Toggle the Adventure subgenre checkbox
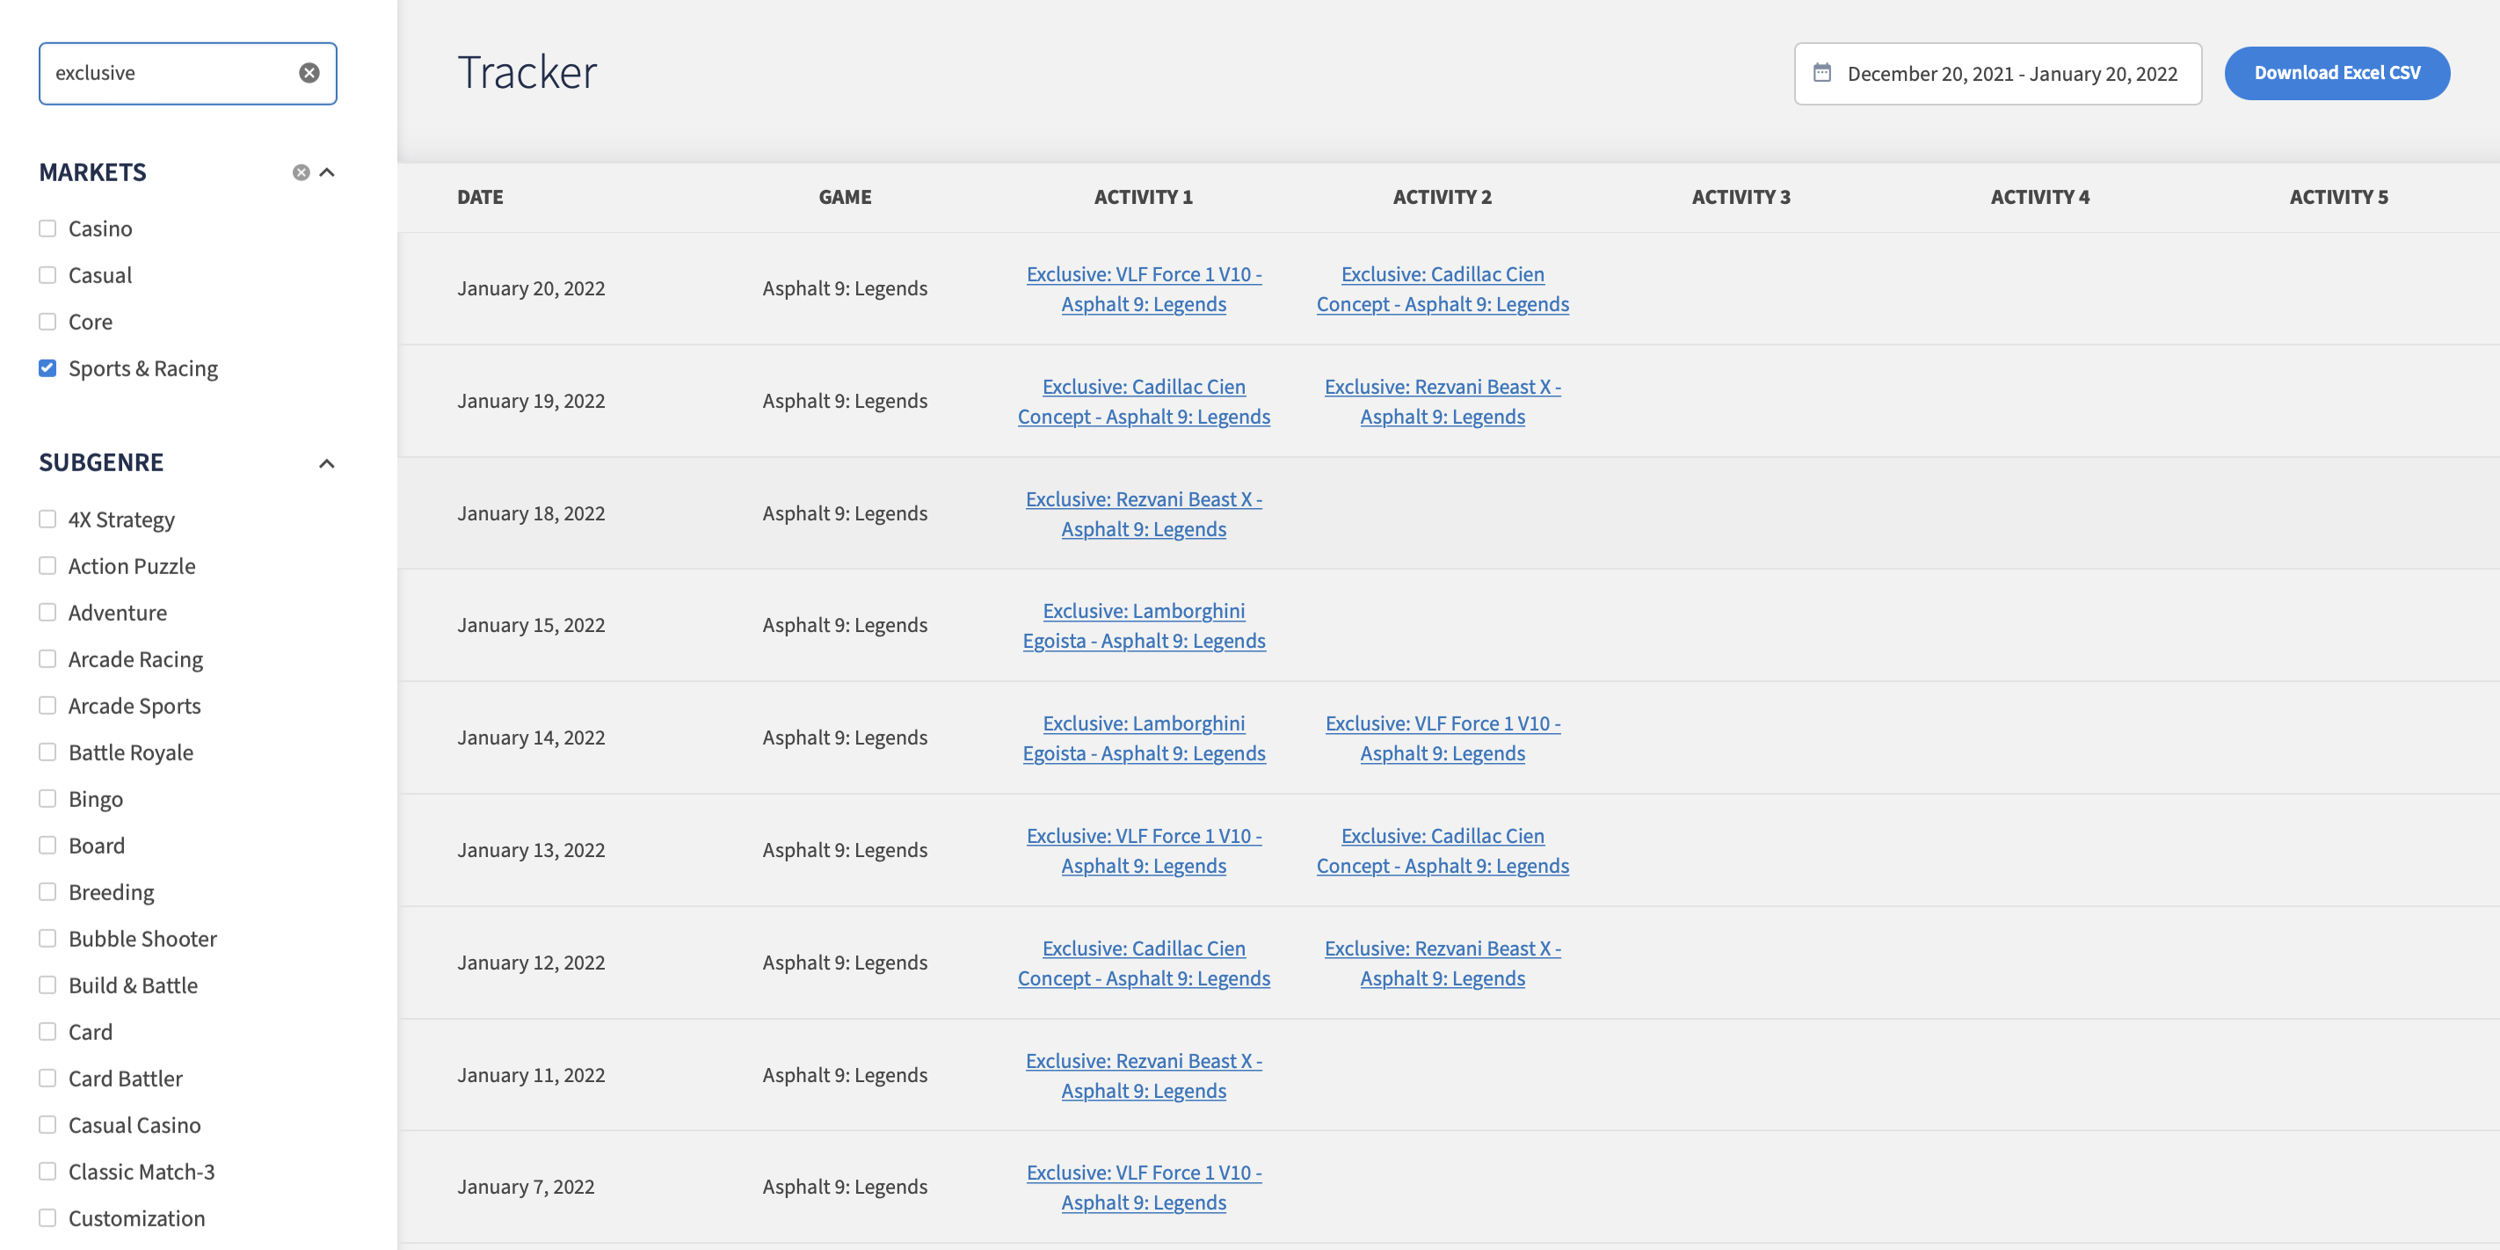 tap(47, 613)
